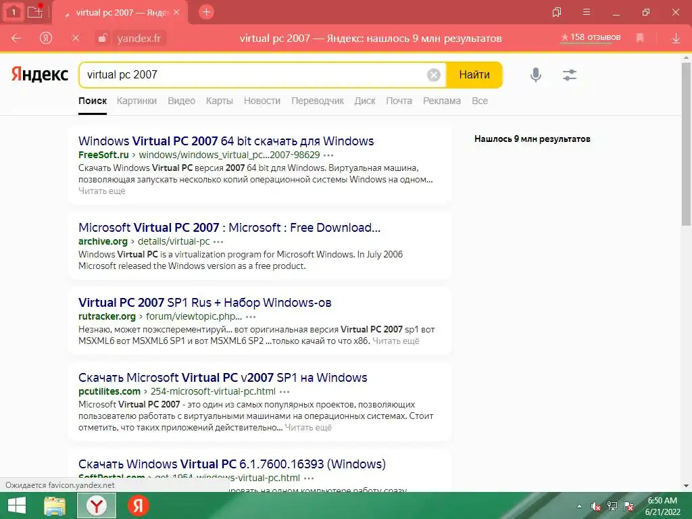Click Читать ещё under FreeSoft result
This screenshot has width=692, height=519.
pos(102,191)
